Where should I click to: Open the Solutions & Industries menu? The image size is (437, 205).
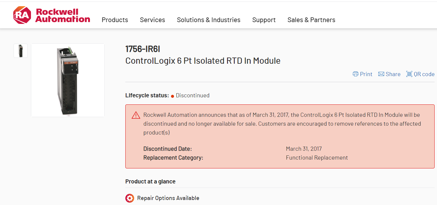pos(208,20)
